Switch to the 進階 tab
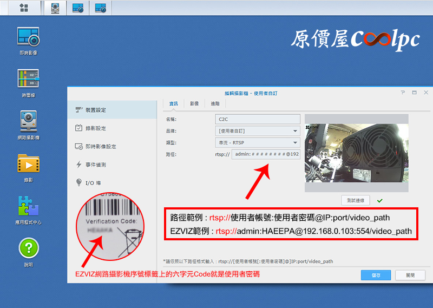 [x=215, y=103]
